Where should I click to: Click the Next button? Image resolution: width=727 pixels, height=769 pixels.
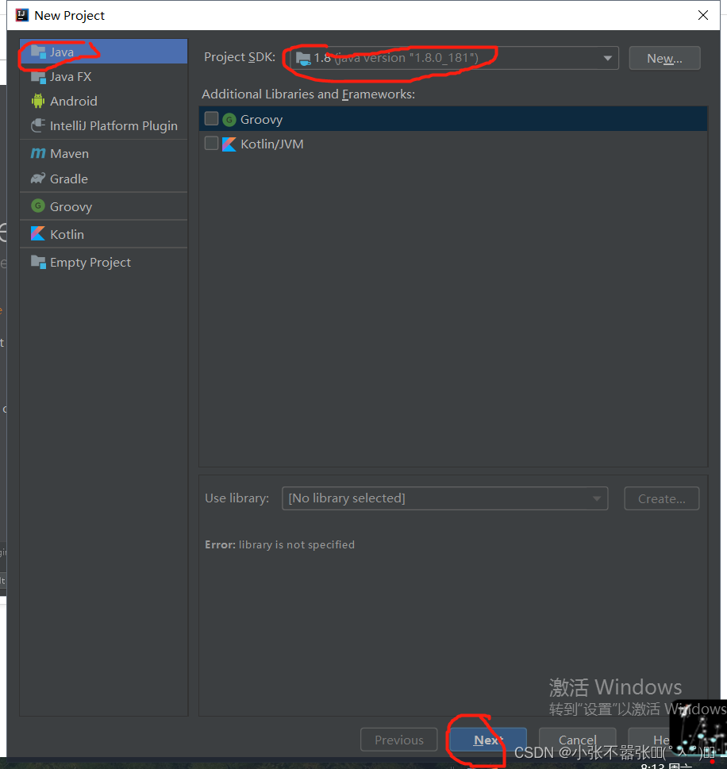coord(488,740)
